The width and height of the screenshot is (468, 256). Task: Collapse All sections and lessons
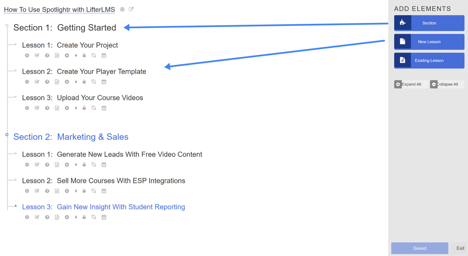447,84
